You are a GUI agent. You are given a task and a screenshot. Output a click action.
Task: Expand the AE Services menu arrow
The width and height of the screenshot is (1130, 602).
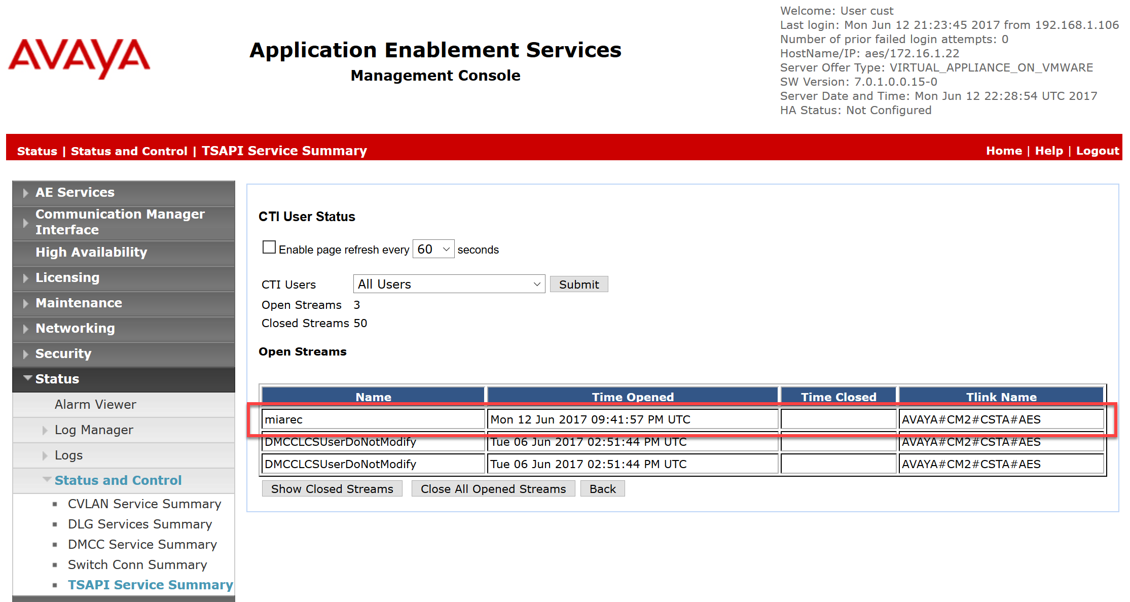pos(25,193)
